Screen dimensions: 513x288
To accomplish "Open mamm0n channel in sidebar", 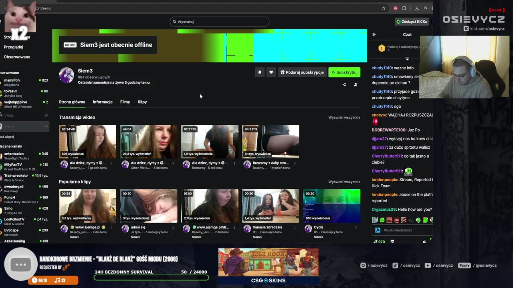I will click(x=25, y=82).
